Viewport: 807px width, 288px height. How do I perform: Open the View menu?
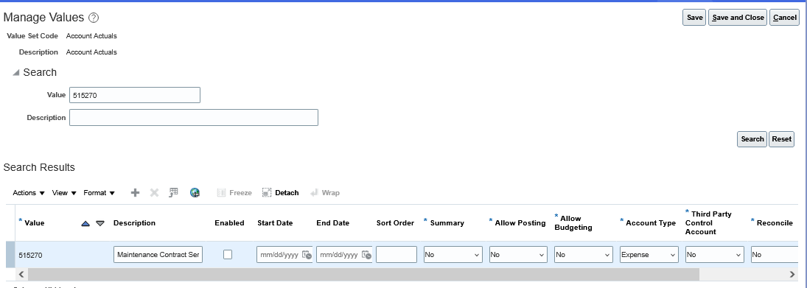point(64,193)
